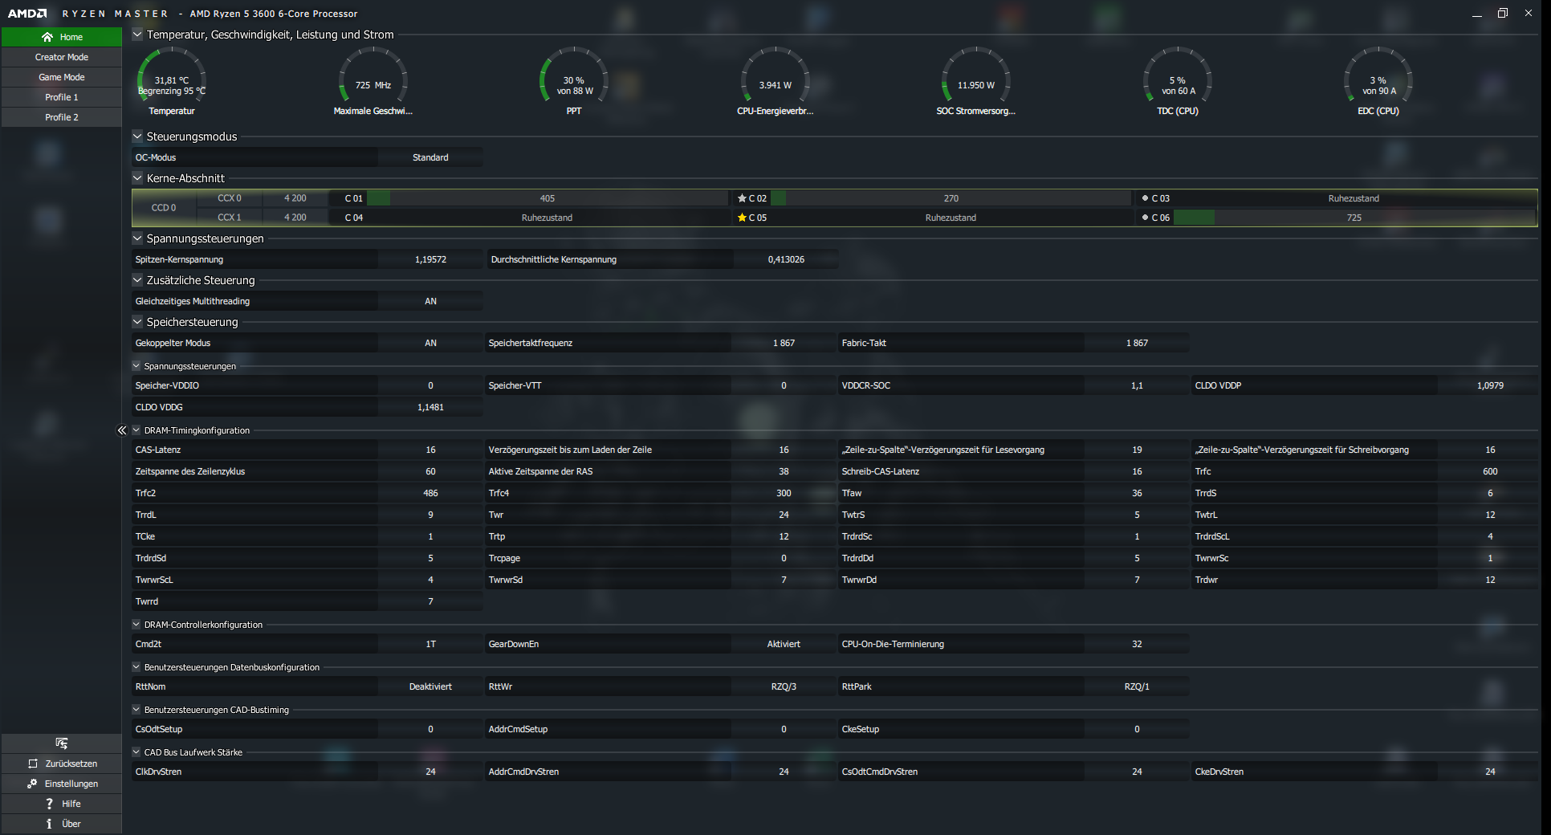
Task: Open Einstellungen
Action: coord(62,784)
